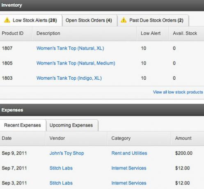The height and width of the screenshot is (189, 204).
Task: Open Stitch Labs vendor for Sep 7 expense
Action: coord(61,168)
